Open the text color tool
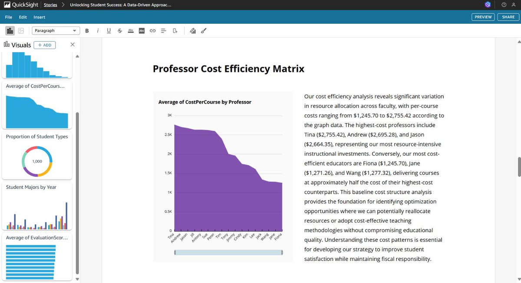 (x=131, y=31)
